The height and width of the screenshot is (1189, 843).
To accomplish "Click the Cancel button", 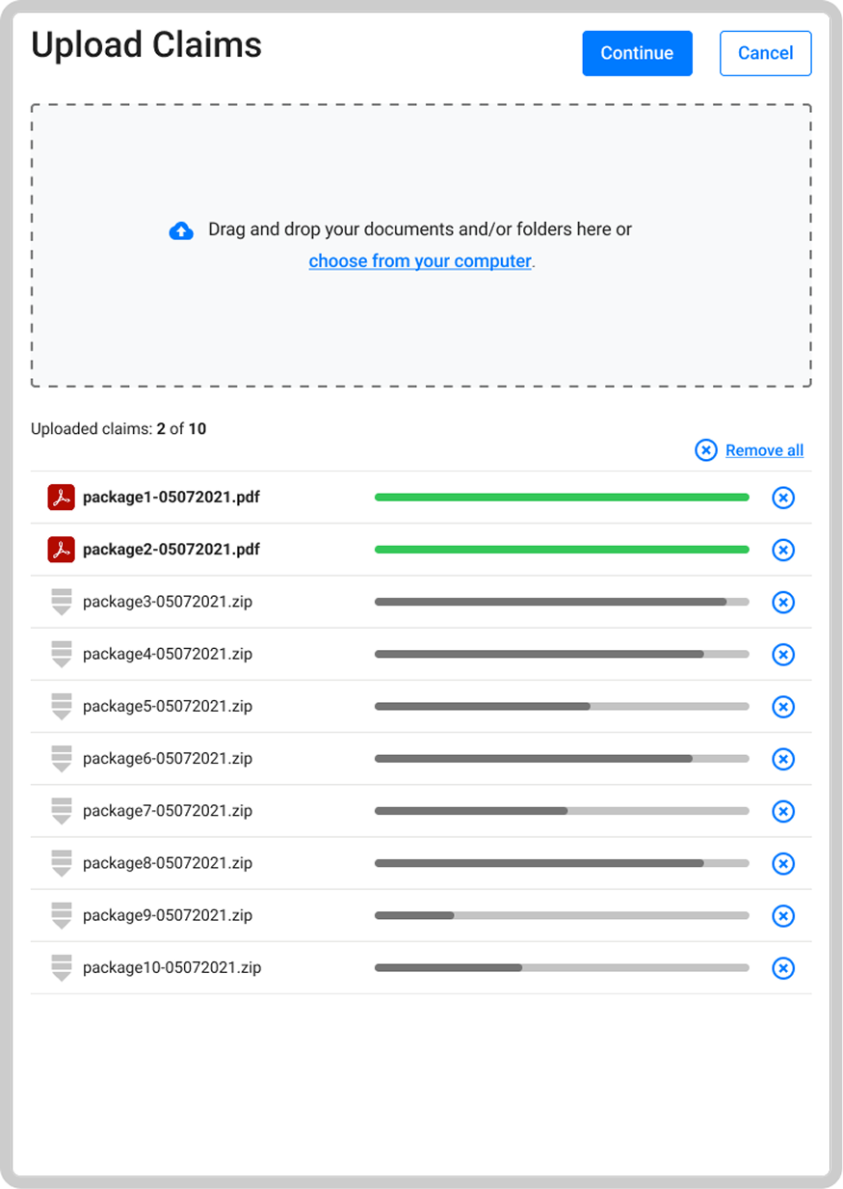I will click(x=766, y=53).
